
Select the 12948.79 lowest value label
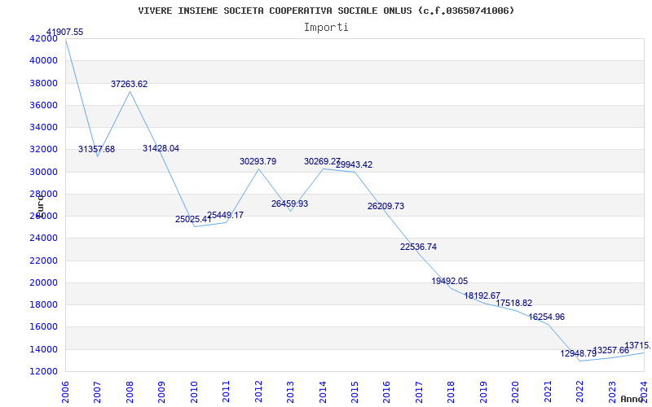tap(578, 353)
